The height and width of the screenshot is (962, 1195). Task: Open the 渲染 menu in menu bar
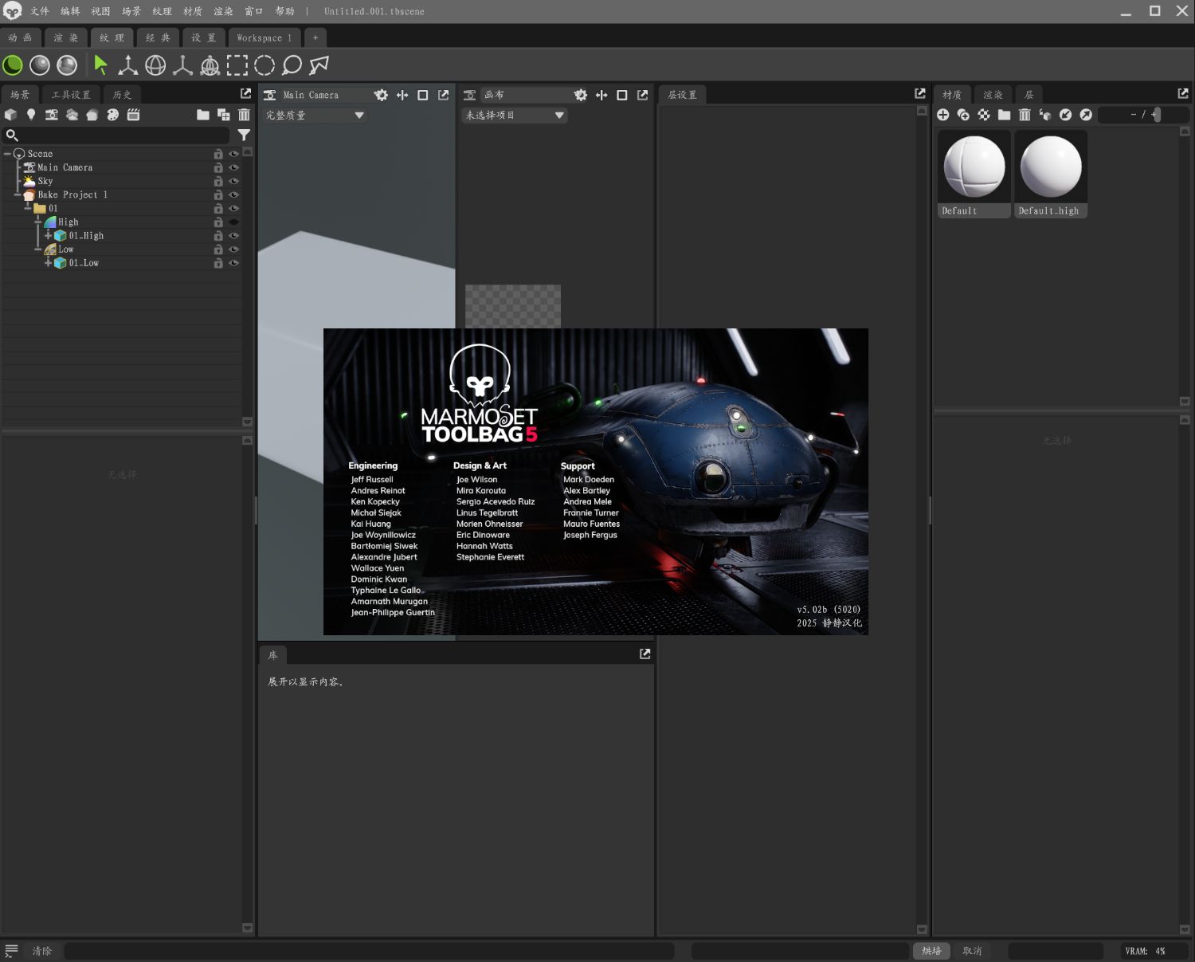tap(223, 11)
